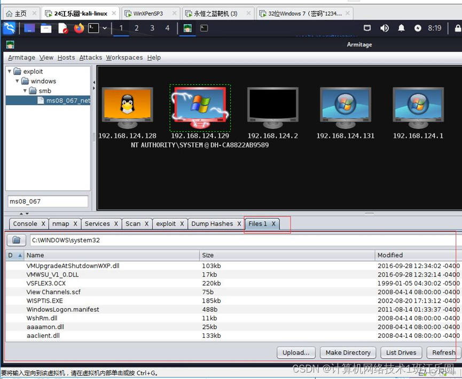Sort files by Name column

[112, 255]
